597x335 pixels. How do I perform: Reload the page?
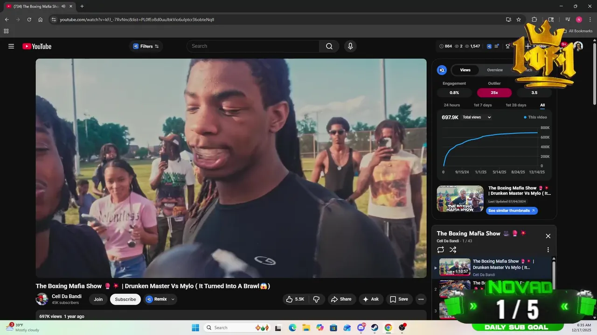[x=29, y=20]
